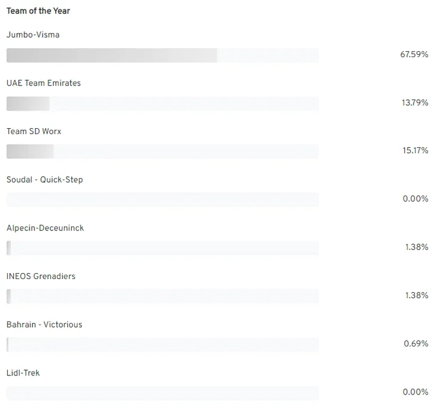433x412 pixels.
Task: Select the Jumbo-Visma team label
Action: pos(33,35)
